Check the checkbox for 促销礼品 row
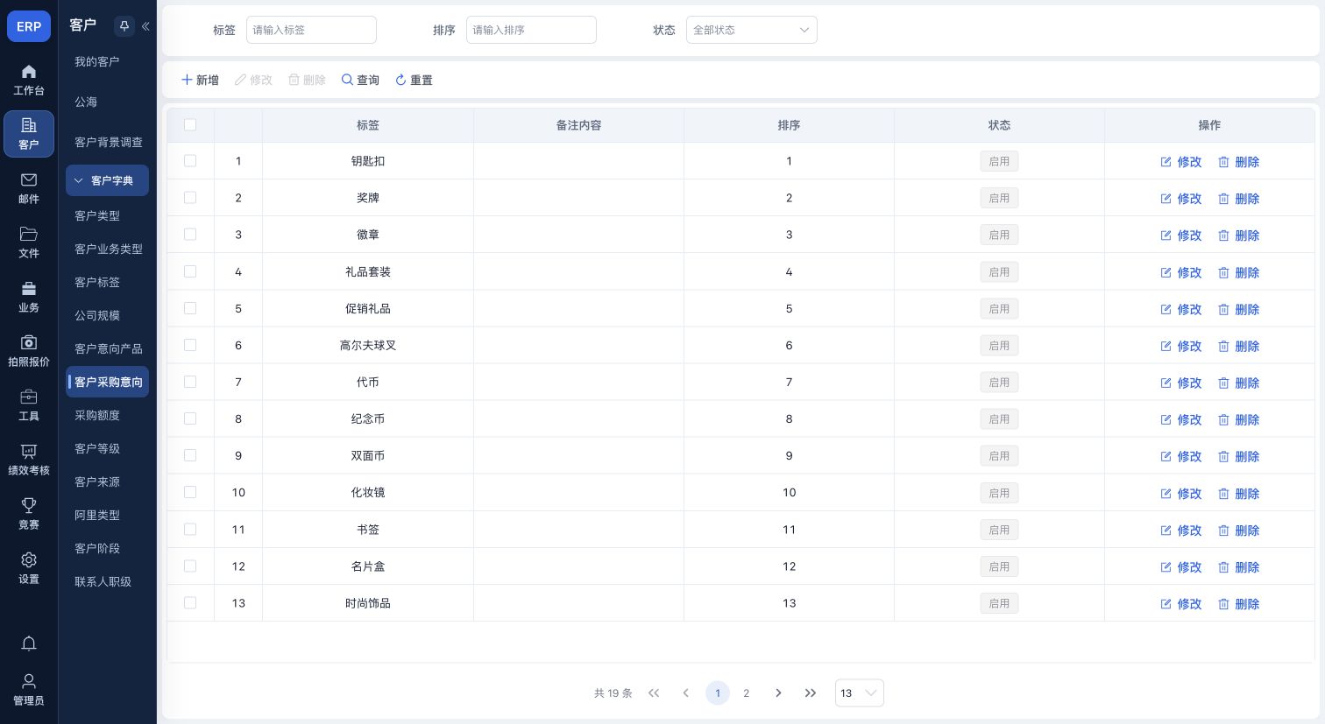Screen dimensions: 1325x724 point(190,308)
